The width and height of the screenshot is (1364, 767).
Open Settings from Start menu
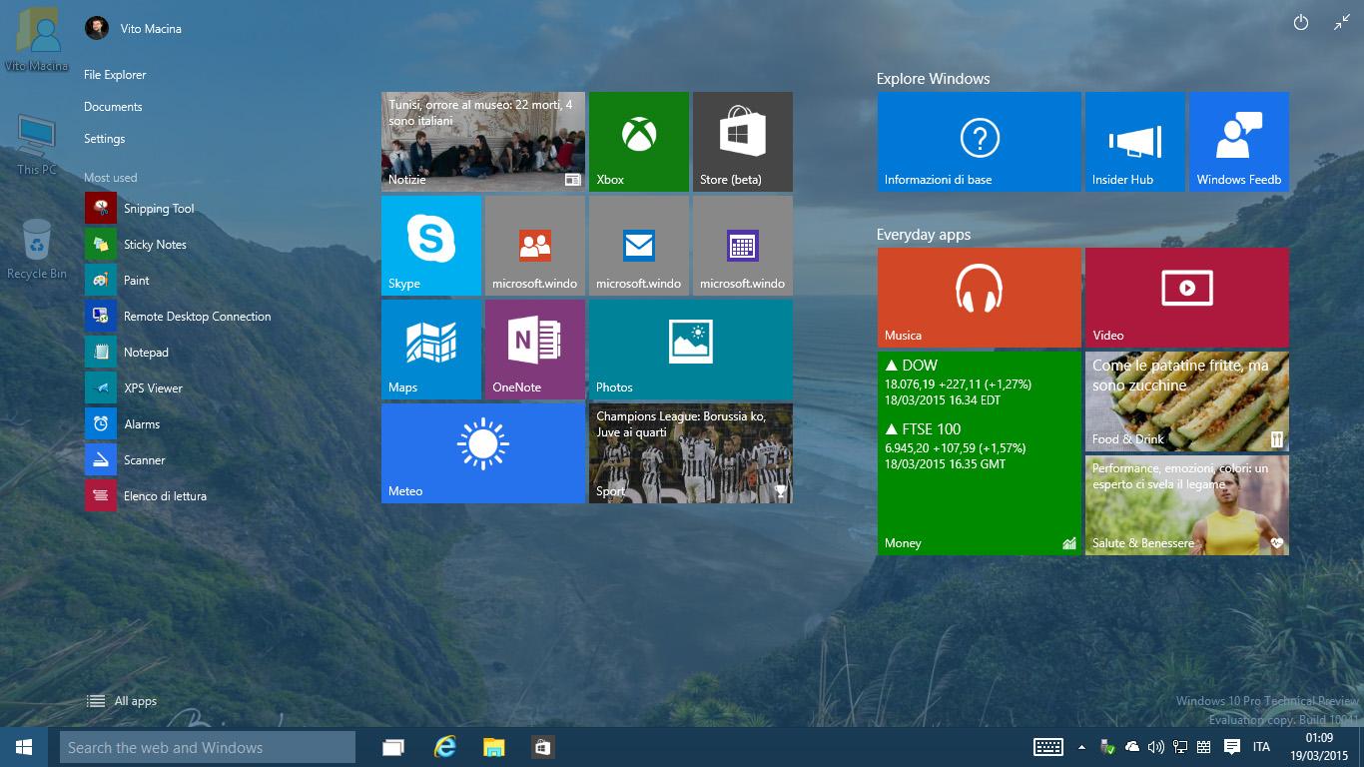104,139
